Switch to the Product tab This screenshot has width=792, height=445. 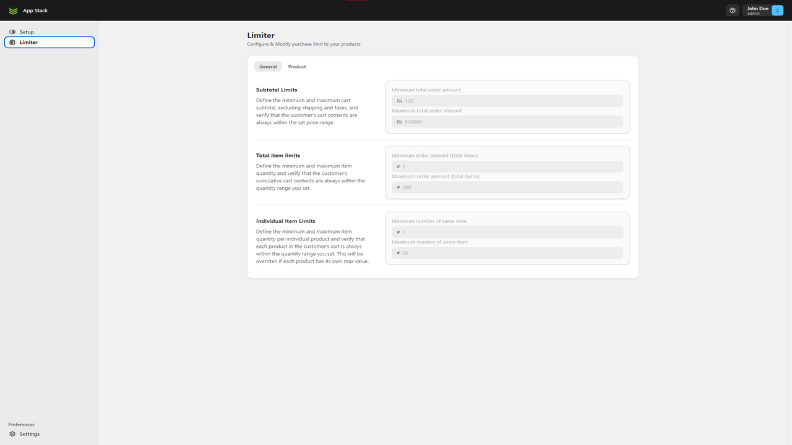(297, 67)
